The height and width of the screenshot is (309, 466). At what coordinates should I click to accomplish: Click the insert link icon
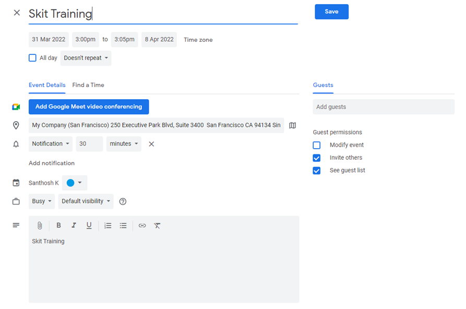pyautogui.click(x=142, y=225)
